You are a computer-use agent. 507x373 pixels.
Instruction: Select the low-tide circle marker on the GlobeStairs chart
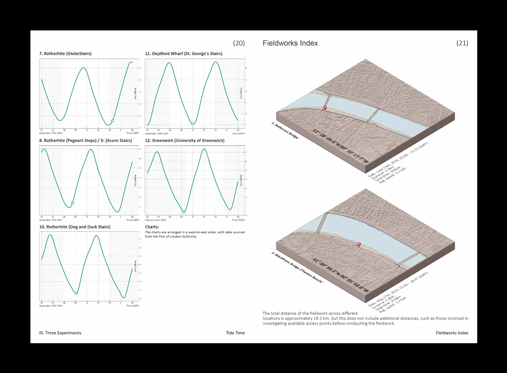[112, 121]
